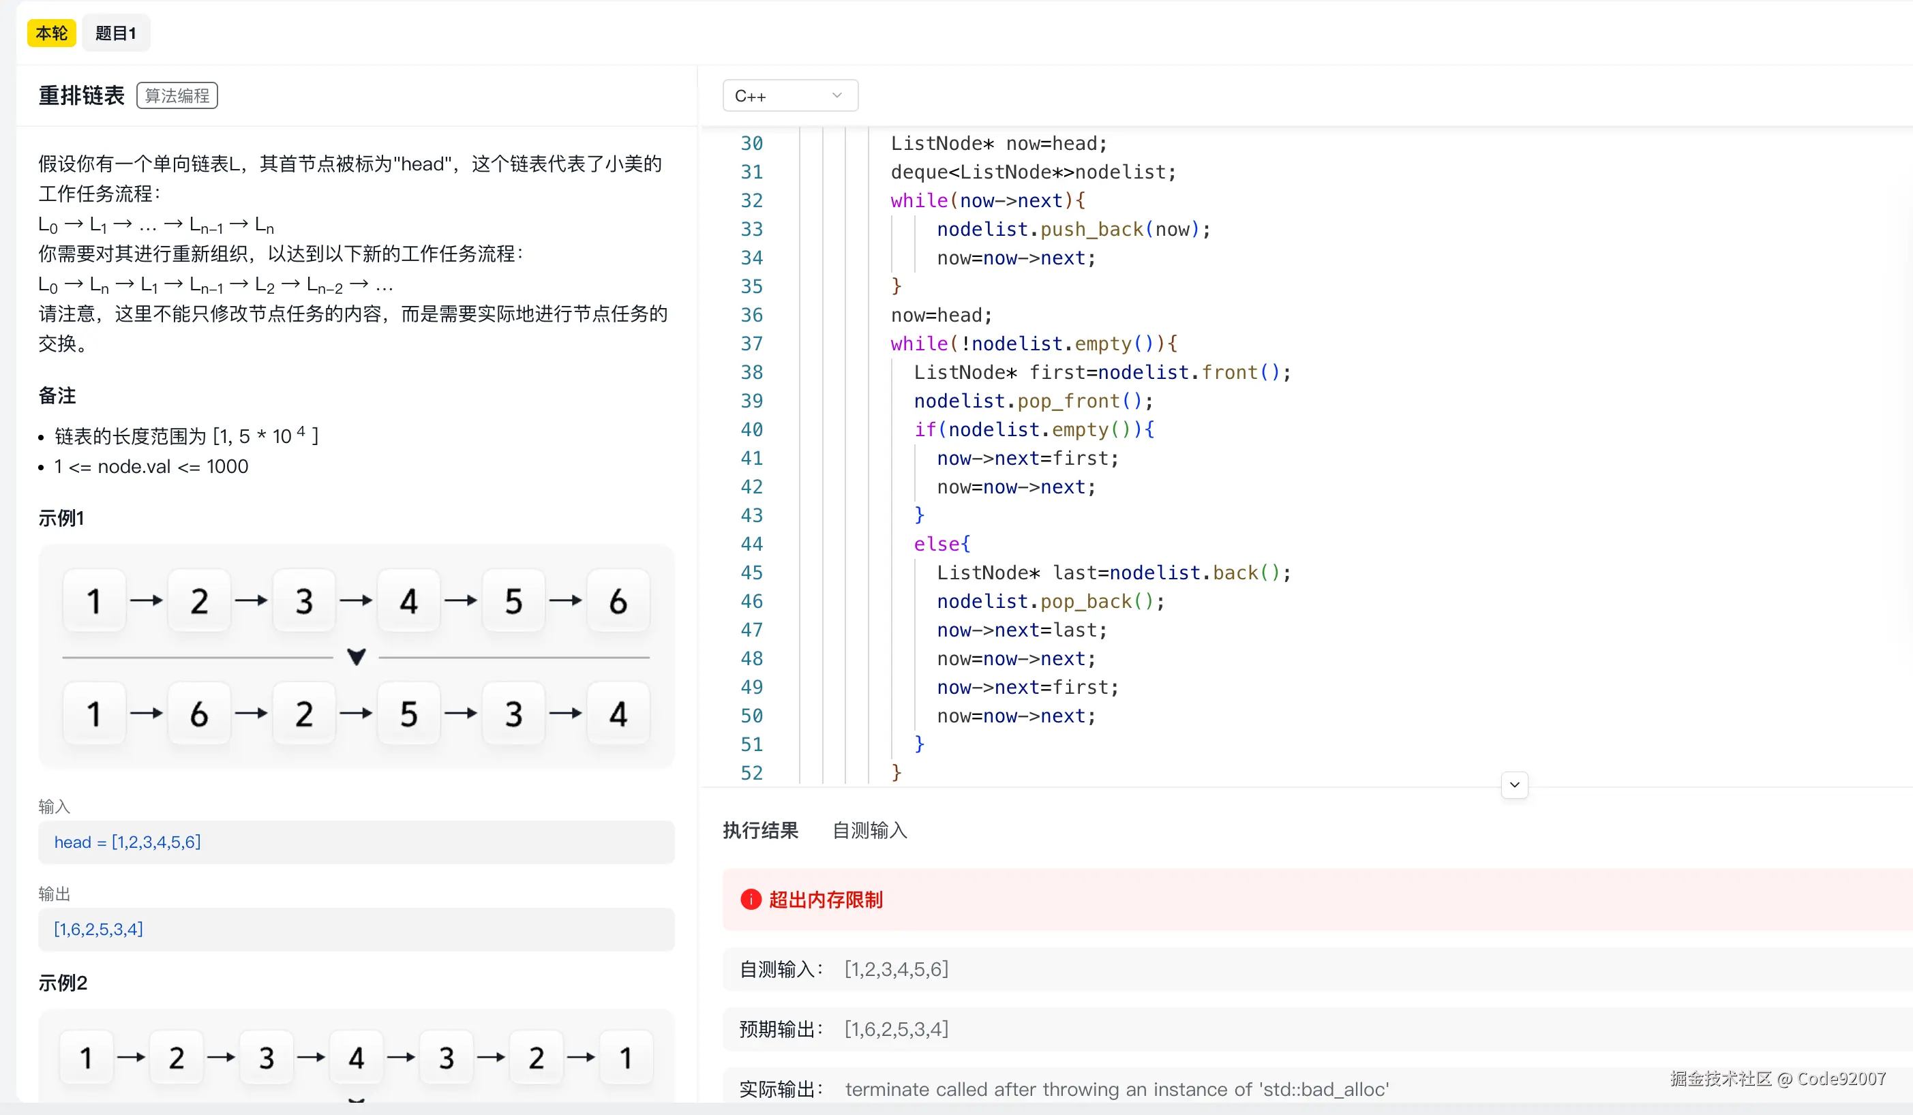Screen dimensions: 1913x1115
Task: Click node 6 in example 1 top row
Action: coord(618,601)
